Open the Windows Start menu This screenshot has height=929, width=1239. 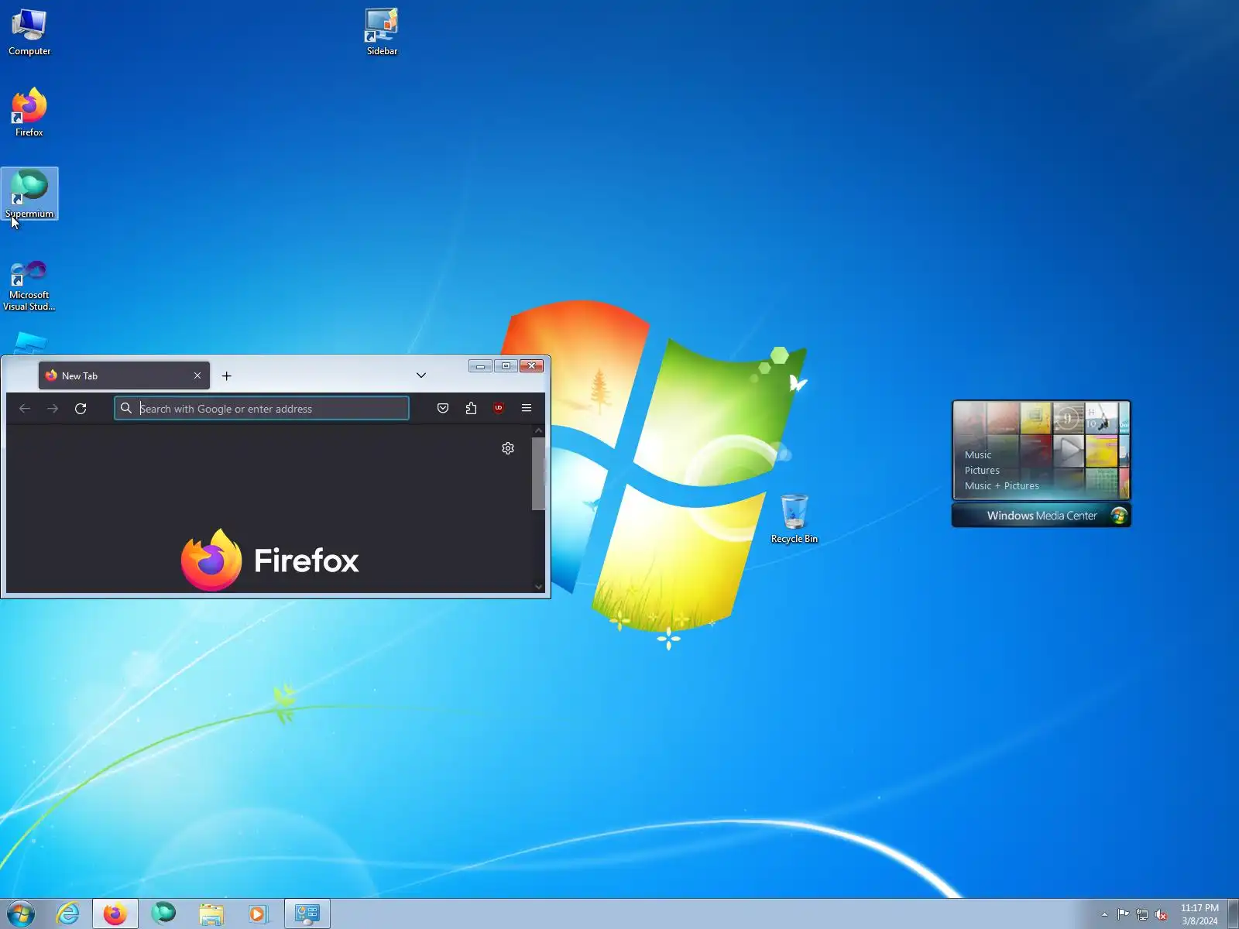coord(21,914)
